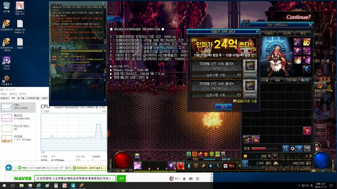Click the orange C event icon above hotbar
337x189 pixels.
click(x=195, y=154)
